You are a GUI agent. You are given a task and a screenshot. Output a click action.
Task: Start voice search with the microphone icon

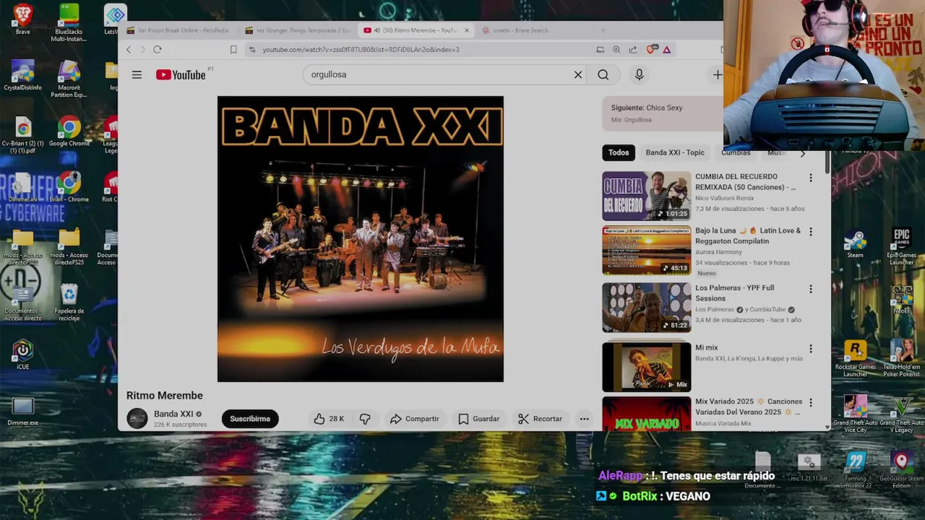tap(639, 74)
